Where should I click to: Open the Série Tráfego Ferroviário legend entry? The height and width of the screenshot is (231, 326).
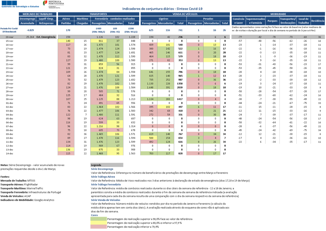point(106,184)
